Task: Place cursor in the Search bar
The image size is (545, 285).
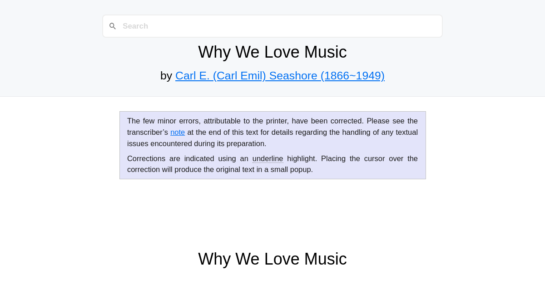Action: pyautogui.click(x=272, y=26)
